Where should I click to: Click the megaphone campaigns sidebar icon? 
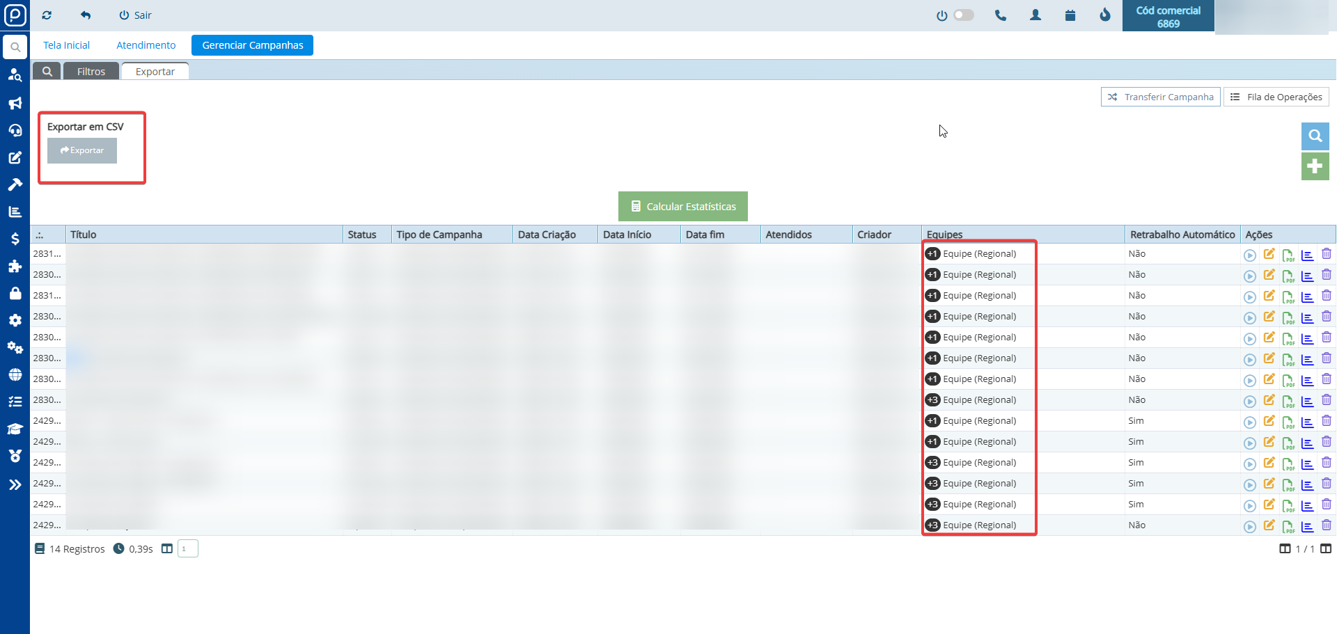[15, 104]
